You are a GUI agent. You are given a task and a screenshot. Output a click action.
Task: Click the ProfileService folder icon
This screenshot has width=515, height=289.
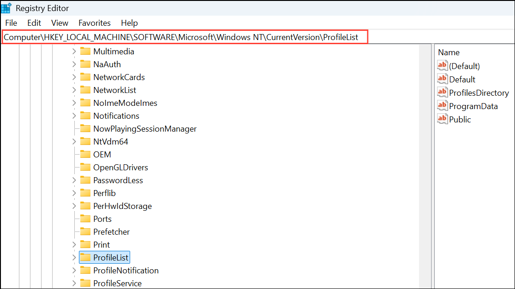click(x=85, y=283)
